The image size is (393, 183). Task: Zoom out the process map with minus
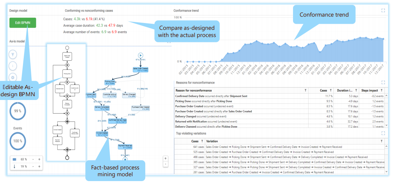tap(166, 164)
